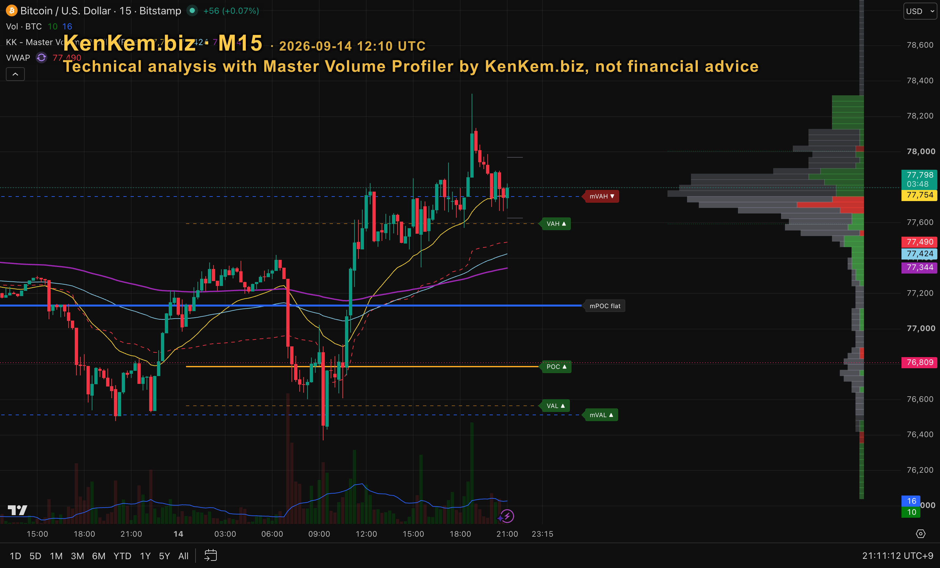Click the Bitcoin symbol logo icon
Screen dimensions: 940x568
pyautogui.click(x=11, y=11)
